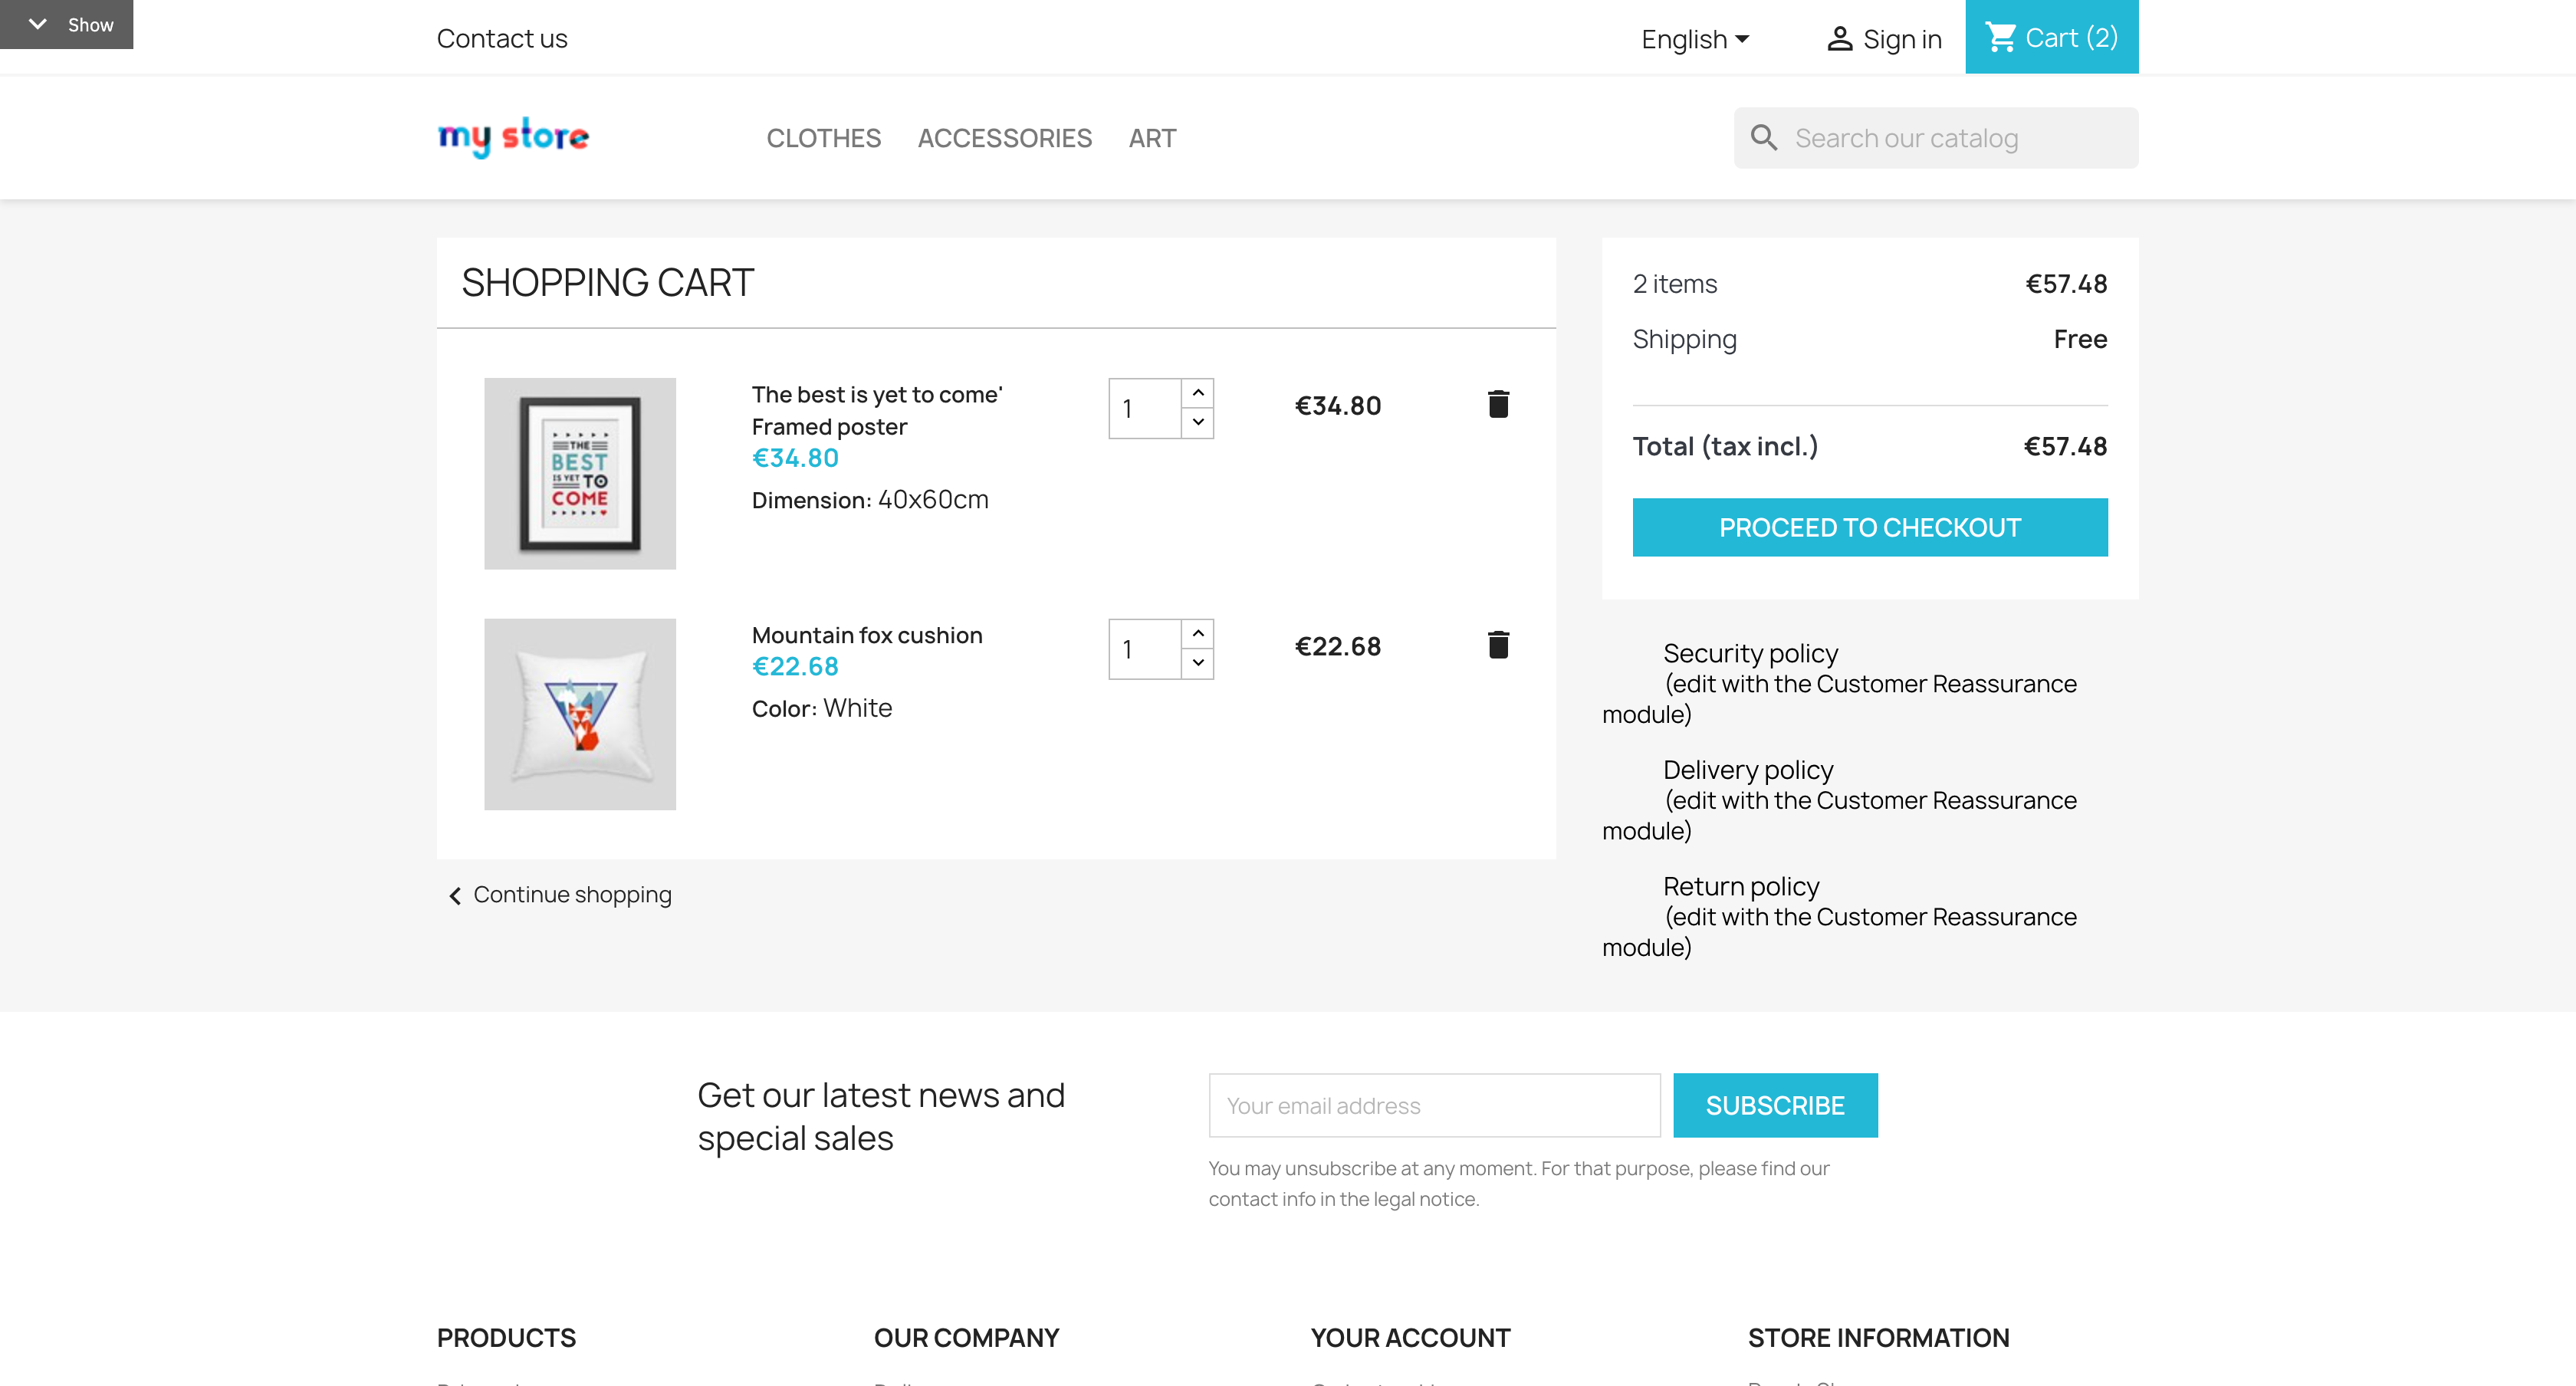Click the newsletter email address field
Viewport: 2576px width, 1386px height.
point(1433,1105)
